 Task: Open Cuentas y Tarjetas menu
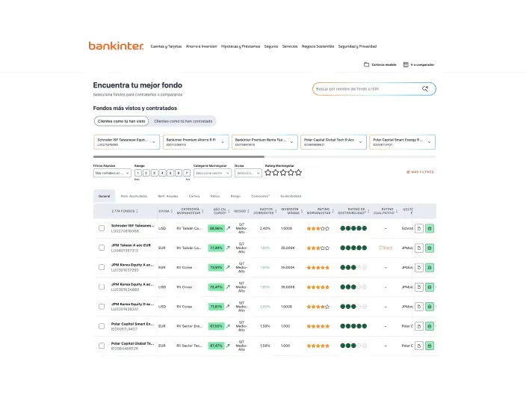(166, 46)
